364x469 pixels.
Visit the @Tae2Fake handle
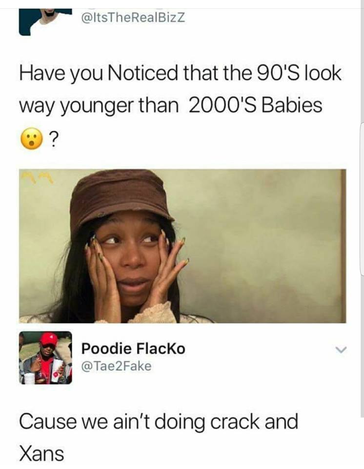(116, 366)
